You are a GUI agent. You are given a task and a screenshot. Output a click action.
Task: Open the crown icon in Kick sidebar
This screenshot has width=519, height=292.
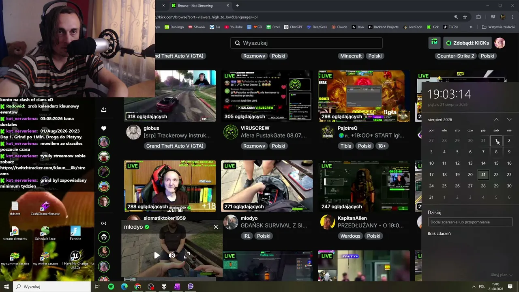(x=104, y=110)
